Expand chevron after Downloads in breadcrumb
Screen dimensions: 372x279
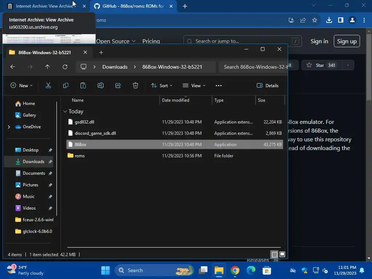coord(135,67)
